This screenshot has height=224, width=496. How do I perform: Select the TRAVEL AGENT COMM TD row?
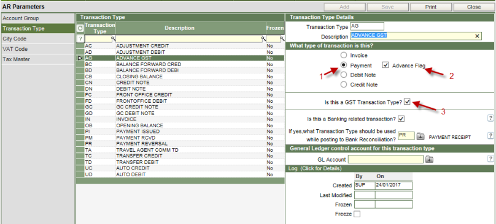pos(180,150)
